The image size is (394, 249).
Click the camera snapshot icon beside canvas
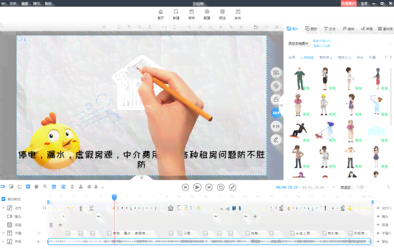point(276,73)
